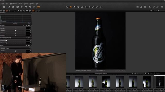Click the Annotations letter A icon
This screenshot has height=92, width=165.
click(x=150, y=7)
